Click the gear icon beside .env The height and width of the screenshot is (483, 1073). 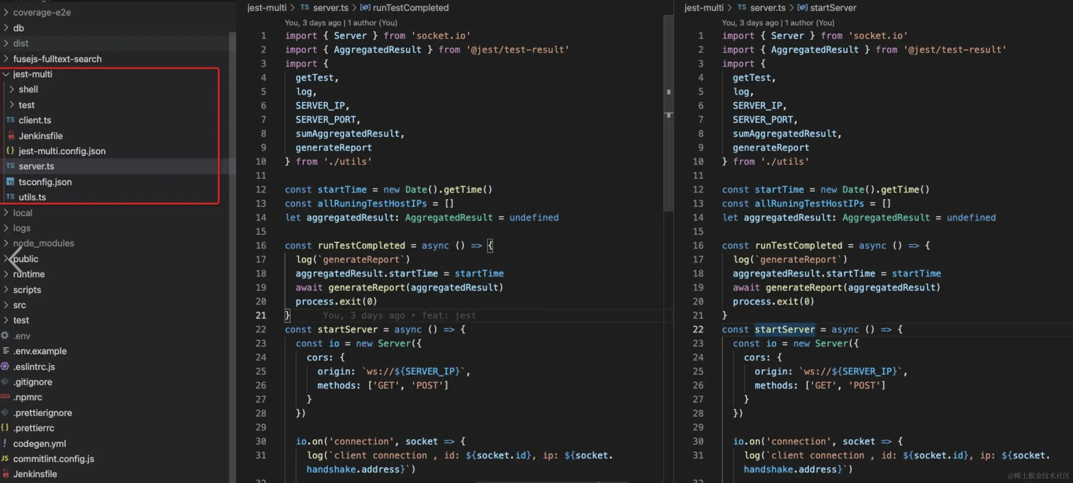(x=5, y=335)
